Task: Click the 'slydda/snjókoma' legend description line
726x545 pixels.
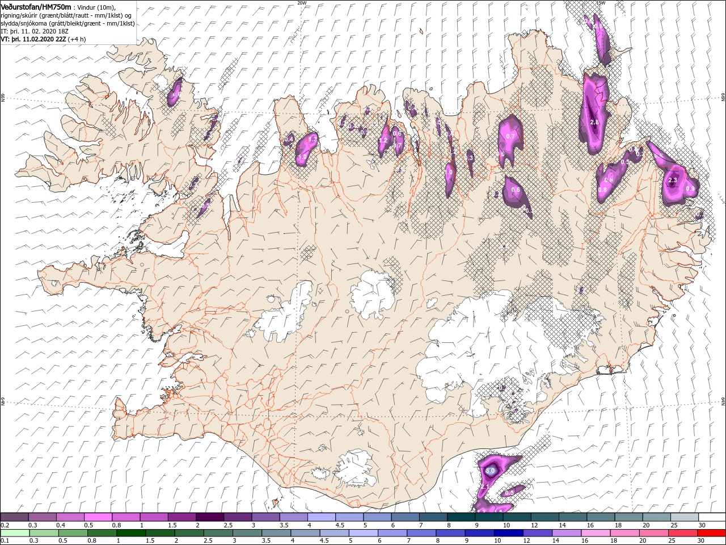Action: [67, 23]
